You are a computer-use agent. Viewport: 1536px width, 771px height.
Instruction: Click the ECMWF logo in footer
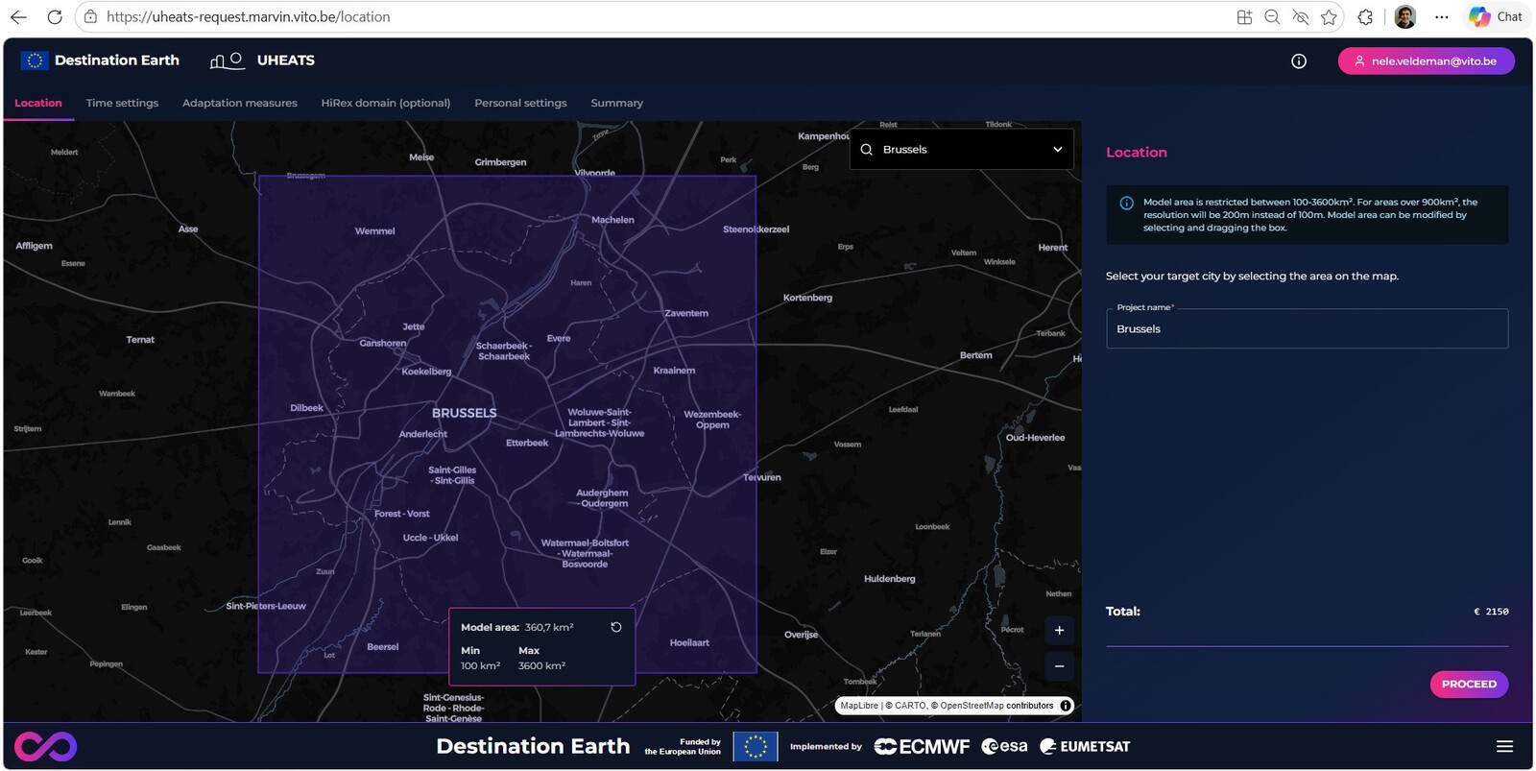pos(922,747)
